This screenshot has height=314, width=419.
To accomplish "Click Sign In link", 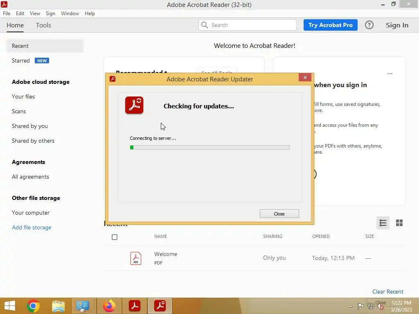I will 397,25.
